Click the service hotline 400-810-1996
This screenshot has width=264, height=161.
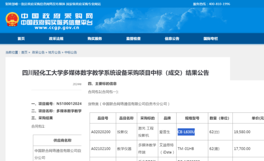click(x=219, y=4)
